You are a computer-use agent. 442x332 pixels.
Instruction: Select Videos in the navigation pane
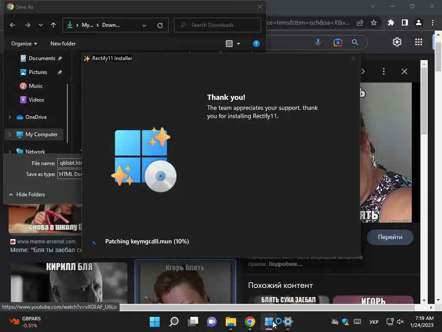36,100
